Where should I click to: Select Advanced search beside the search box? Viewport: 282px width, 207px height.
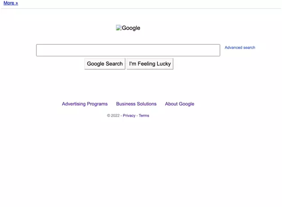(240, 47)
